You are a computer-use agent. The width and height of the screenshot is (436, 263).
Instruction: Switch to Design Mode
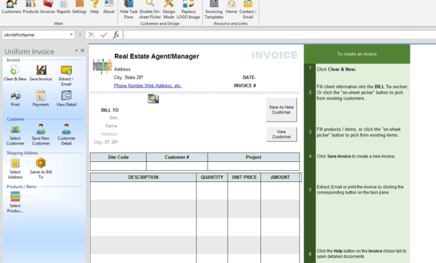point(169,10)
